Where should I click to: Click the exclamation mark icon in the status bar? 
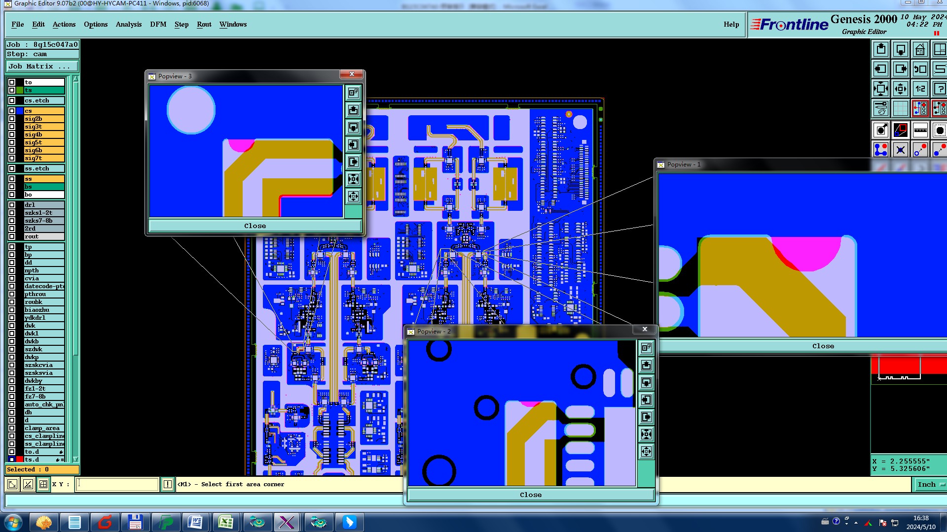coord(168,484)
